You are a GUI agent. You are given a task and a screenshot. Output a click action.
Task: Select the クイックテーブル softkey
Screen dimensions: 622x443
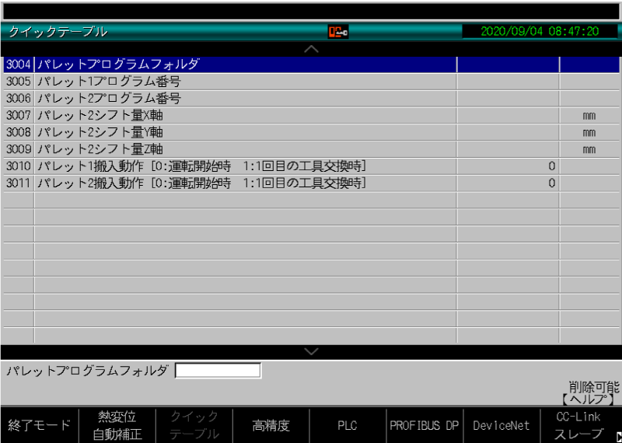pos(194,426)
